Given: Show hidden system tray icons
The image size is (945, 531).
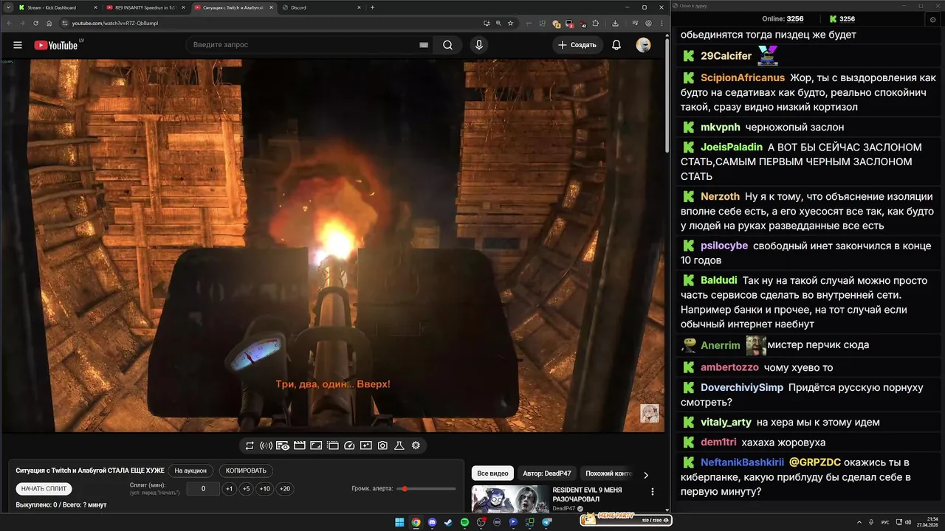Looking at the screenshot, I should click(859, 522).
